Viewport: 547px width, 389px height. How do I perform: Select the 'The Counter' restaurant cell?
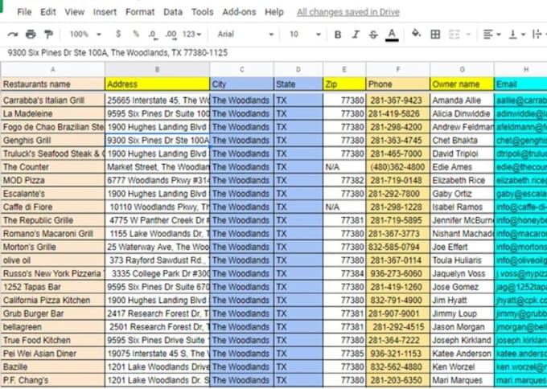point(52,167)
